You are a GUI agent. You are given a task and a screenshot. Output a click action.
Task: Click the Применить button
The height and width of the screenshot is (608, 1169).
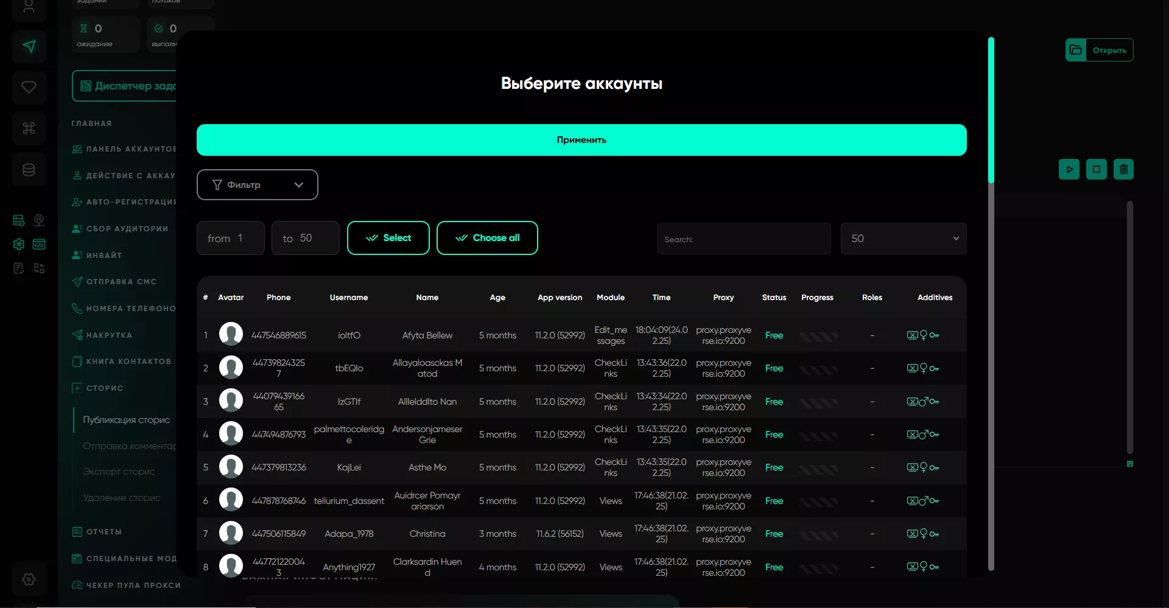pos(581,140)
